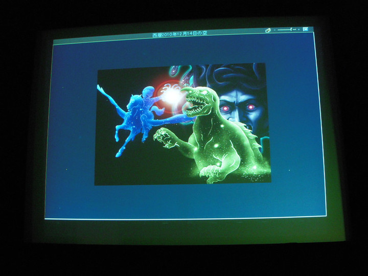
Task: Click the close button at top-right corner
Action: 305,29
